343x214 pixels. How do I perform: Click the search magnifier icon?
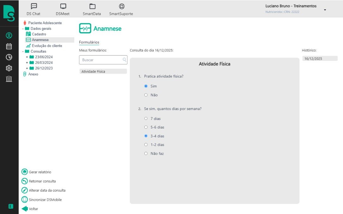[x=124, y=59]
